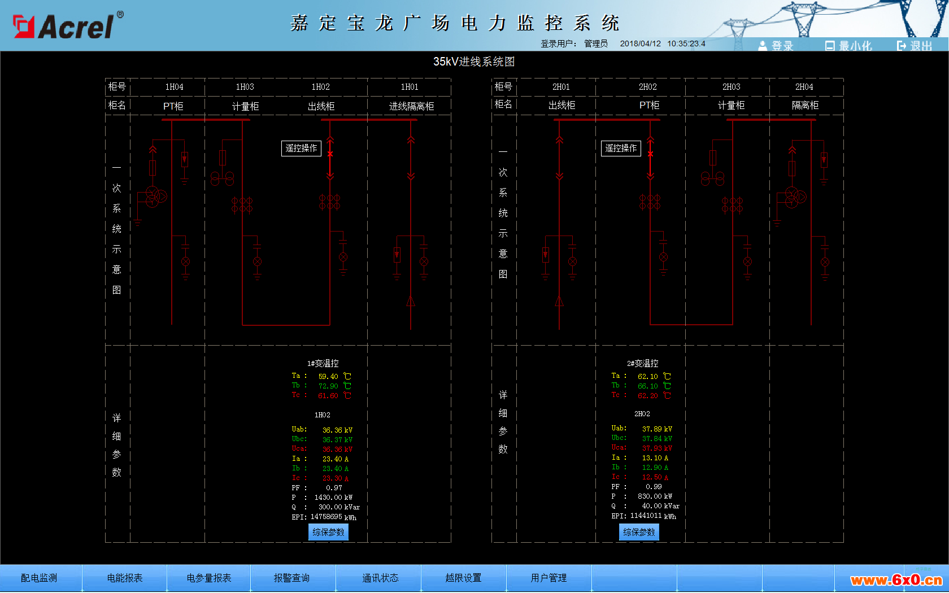Click the 2H03 live indicator lamp

point(747,261)
